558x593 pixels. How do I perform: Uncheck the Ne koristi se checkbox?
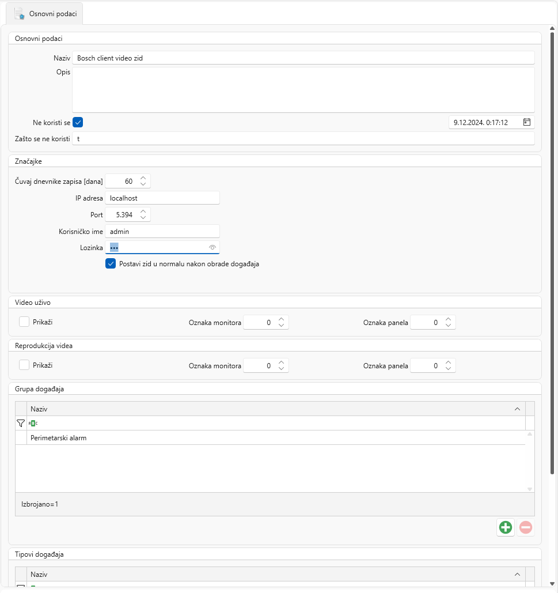coord(78,122)
